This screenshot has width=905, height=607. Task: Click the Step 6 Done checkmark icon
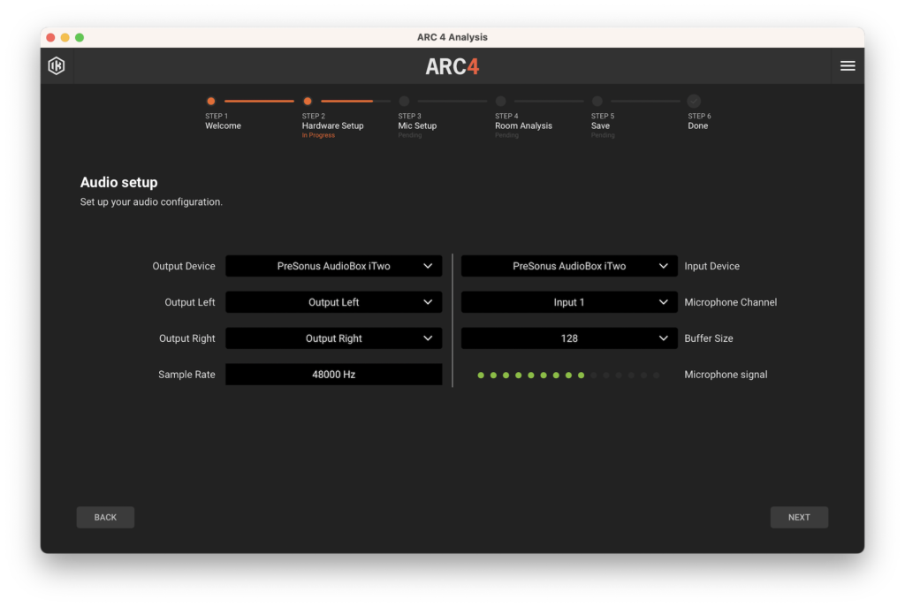[694, 102]
